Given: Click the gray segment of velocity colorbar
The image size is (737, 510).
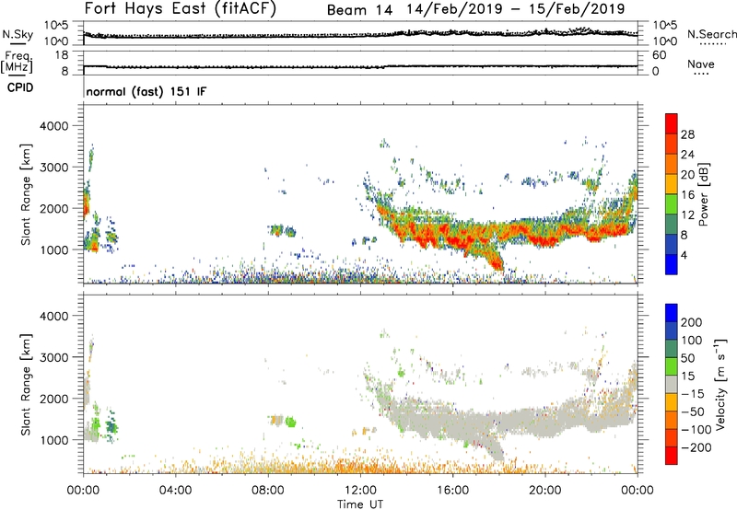Looking at the screenshot, I should [x=672, y=385].
